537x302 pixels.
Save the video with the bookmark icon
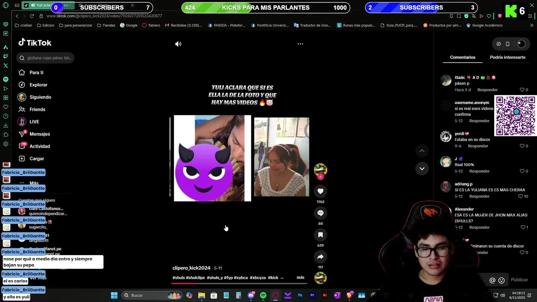point(321,235)
